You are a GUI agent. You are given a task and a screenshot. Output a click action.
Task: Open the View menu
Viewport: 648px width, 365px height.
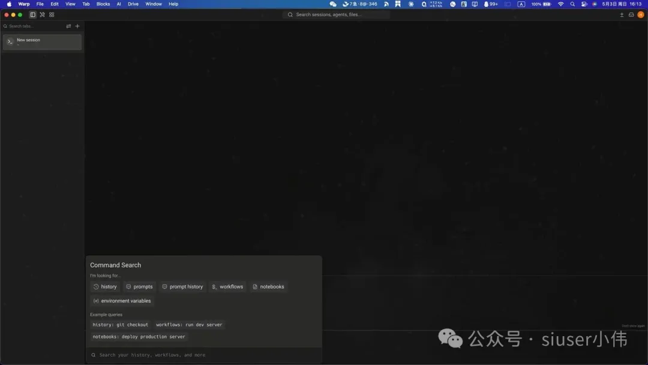pos(70,4)
